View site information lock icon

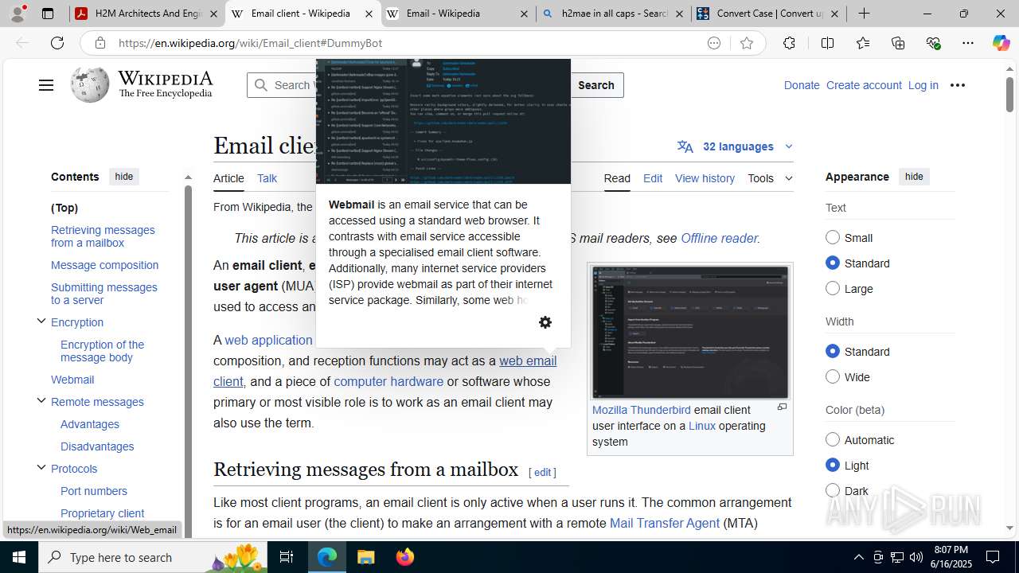100,43
